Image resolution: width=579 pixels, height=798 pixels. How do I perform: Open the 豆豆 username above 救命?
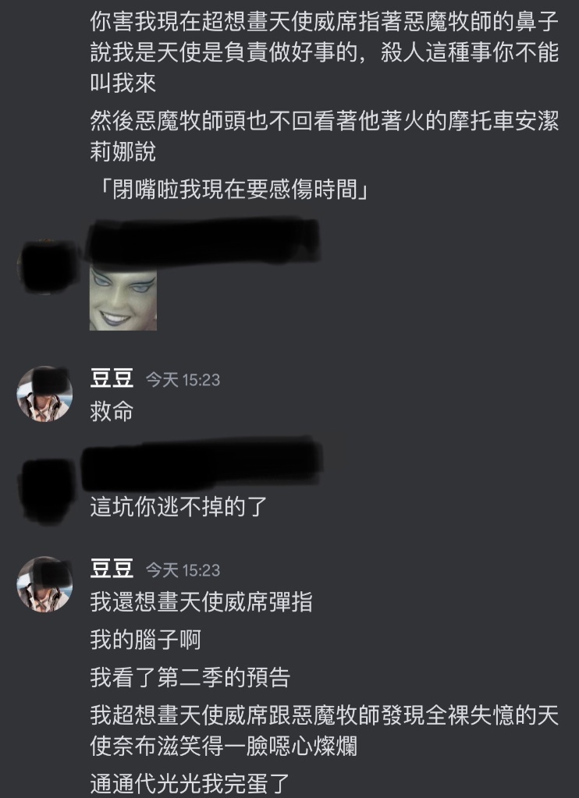tap(112, 379)
